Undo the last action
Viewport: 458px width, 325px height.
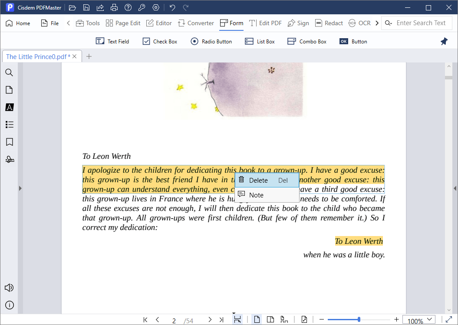[x=172, y=7]
